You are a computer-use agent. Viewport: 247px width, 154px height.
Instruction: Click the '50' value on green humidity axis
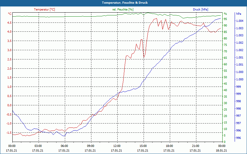coord(225,77)
